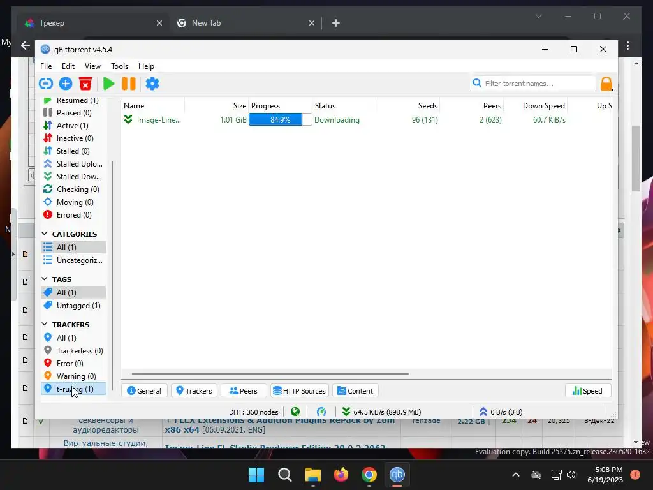
Task: Filter by Stalled (0) status
Action: [x=74, y=151]
